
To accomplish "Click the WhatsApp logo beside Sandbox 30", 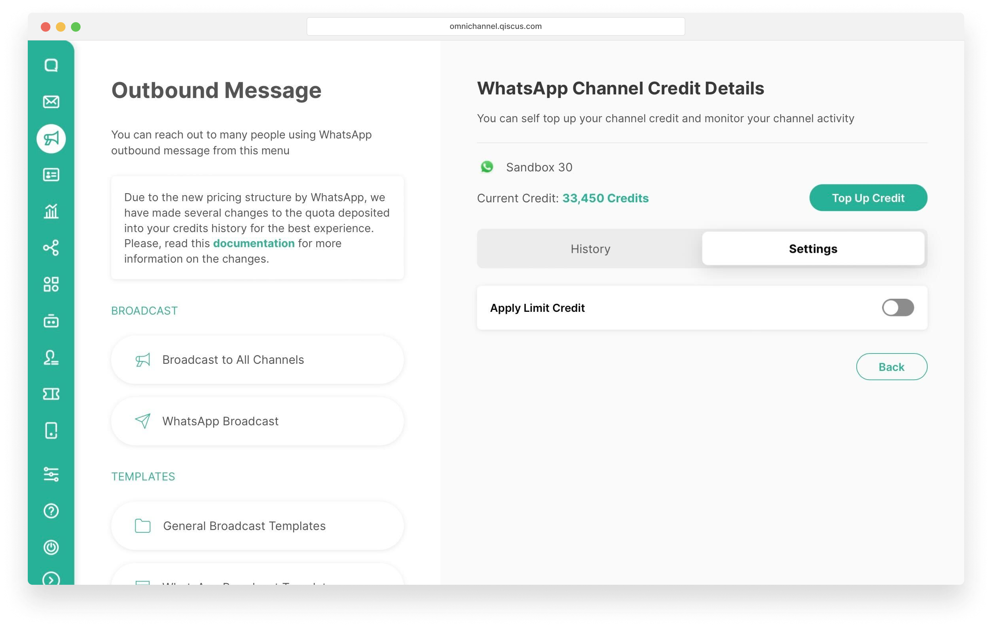I will (487, 167).
